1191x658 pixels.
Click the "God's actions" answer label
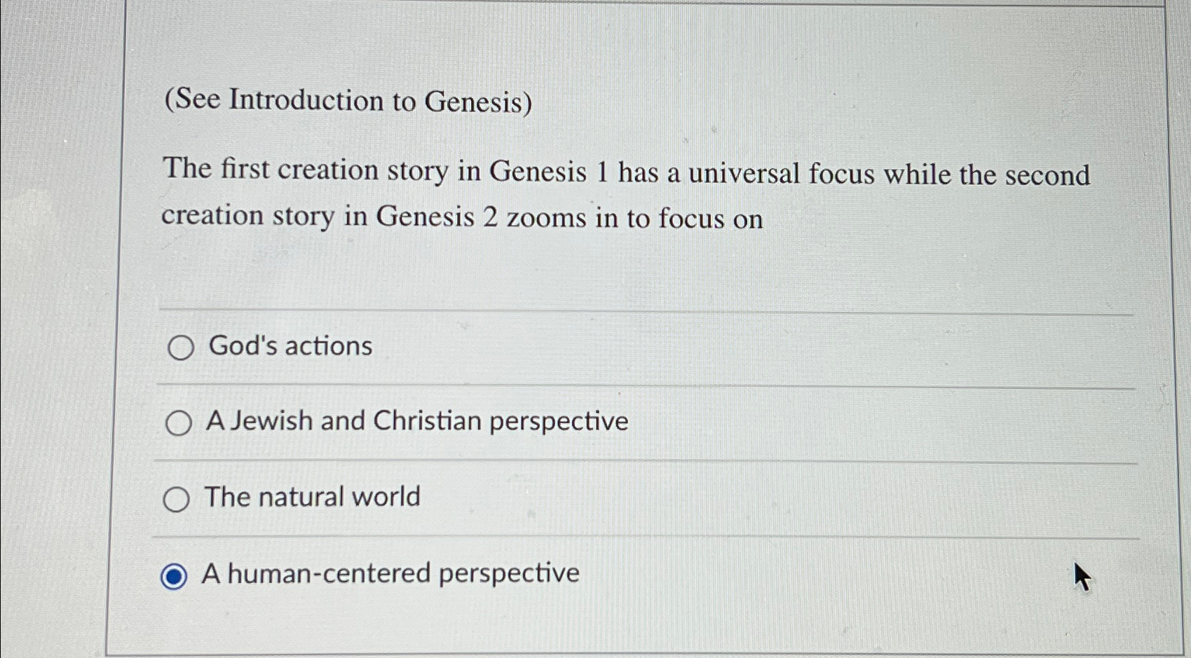point(288,345)
